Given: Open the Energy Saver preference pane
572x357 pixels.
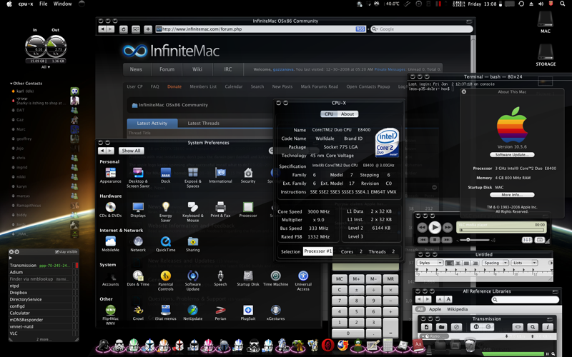Looking at the screenshot, I should click(165, 206).
